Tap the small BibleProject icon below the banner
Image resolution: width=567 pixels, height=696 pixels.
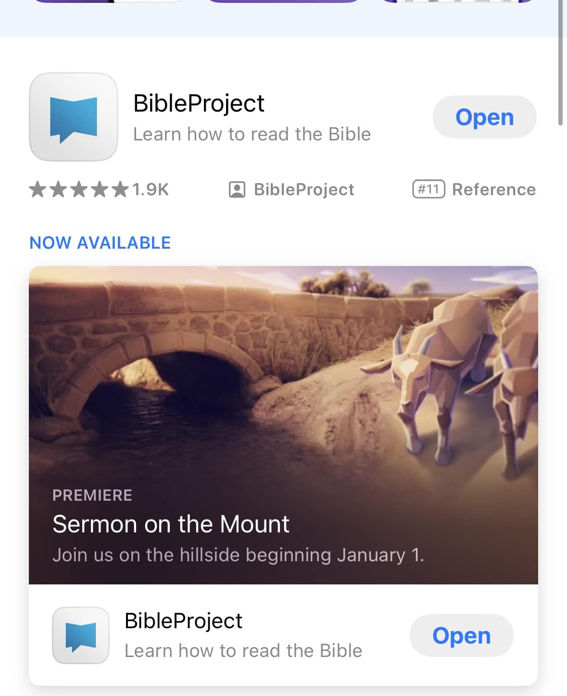81,635
